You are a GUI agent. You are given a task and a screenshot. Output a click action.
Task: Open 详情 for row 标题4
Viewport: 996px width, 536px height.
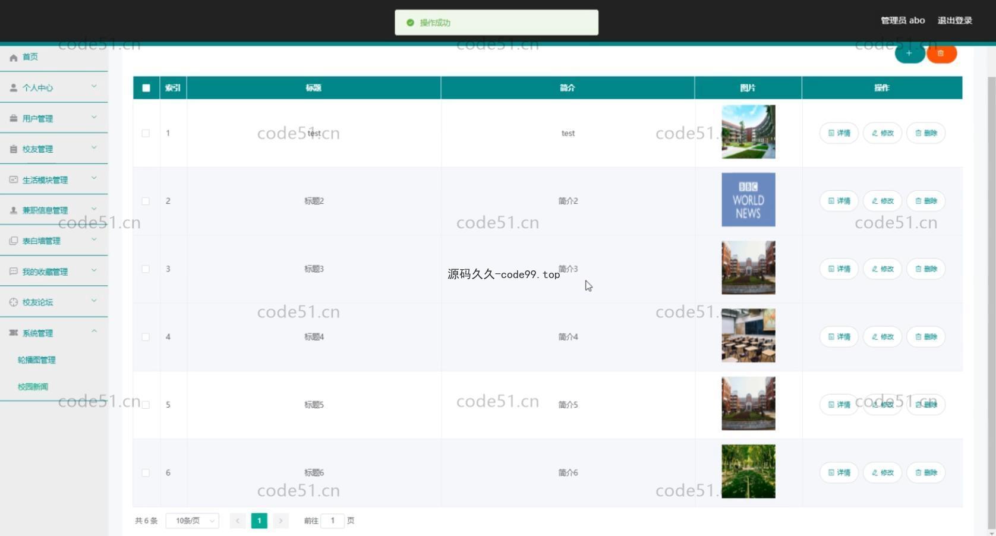point(839,337)
